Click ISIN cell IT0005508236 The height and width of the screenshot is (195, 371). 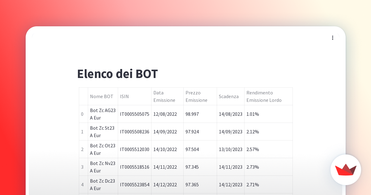(x=135, y=132)
